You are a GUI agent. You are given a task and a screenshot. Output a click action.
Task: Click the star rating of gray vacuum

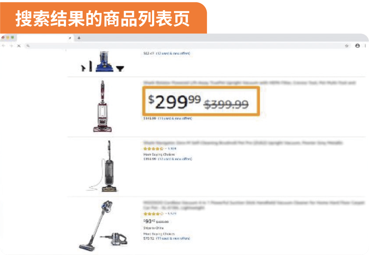pos(153,149)
